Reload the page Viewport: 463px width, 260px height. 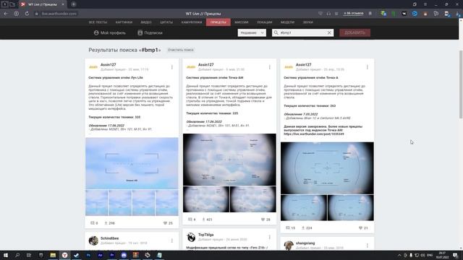(27, 14)
